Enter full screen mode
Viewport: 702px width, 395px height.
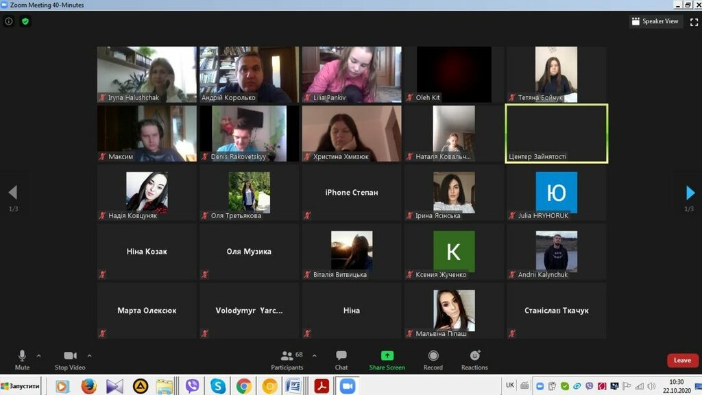point(693,21)
